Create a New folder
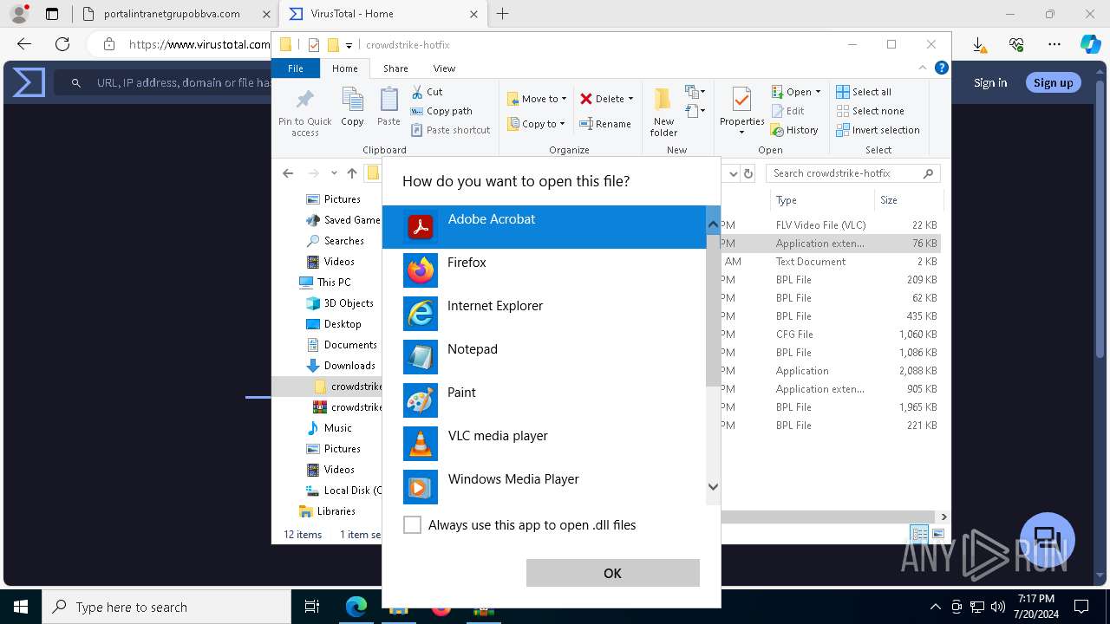The width and height of the screenshot is (1110, 624). pos(663,112)
